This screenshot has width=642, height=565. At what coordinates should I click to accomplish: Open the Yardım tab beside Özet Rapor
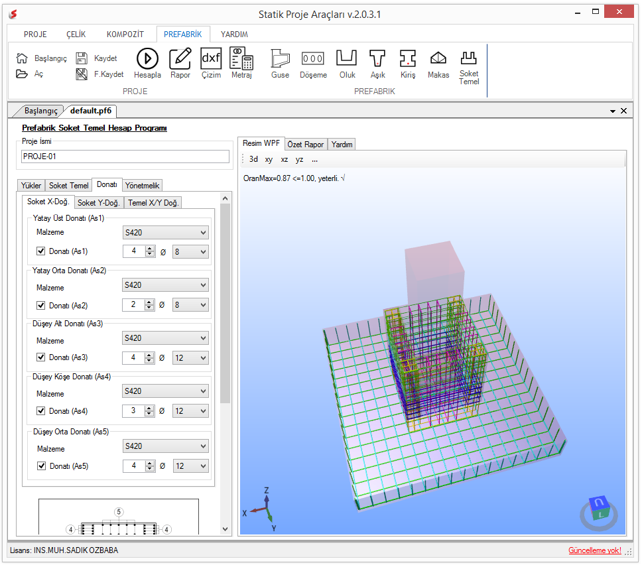click(342, 144)
